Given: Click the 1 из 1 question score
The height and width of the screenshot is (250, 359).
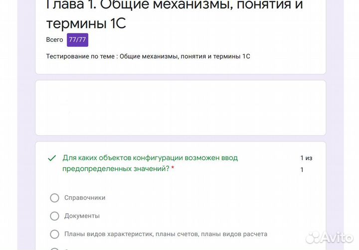Looking at the screenshot, I should point(306,164).
